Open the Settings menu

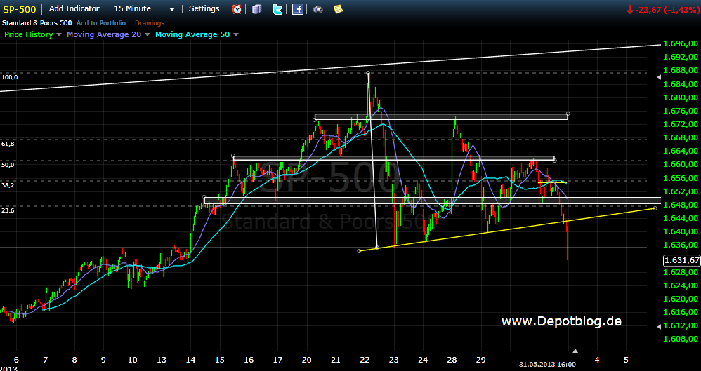[x=204, y=8]
